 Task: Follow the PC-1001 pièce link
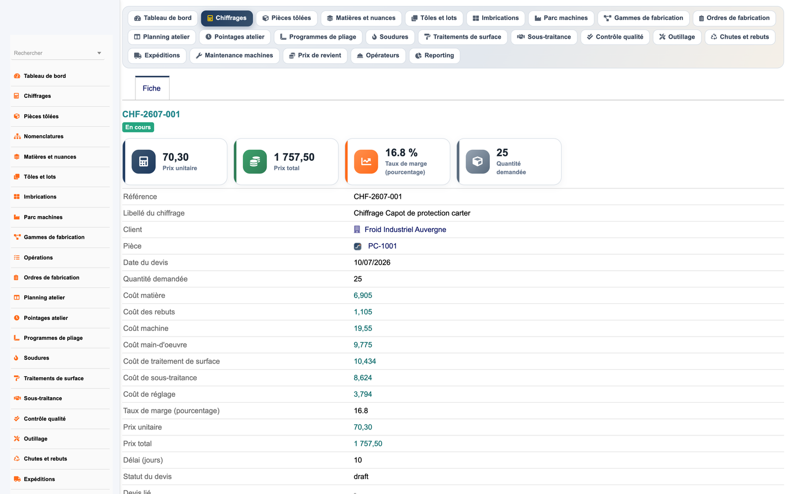click(382, 246)
